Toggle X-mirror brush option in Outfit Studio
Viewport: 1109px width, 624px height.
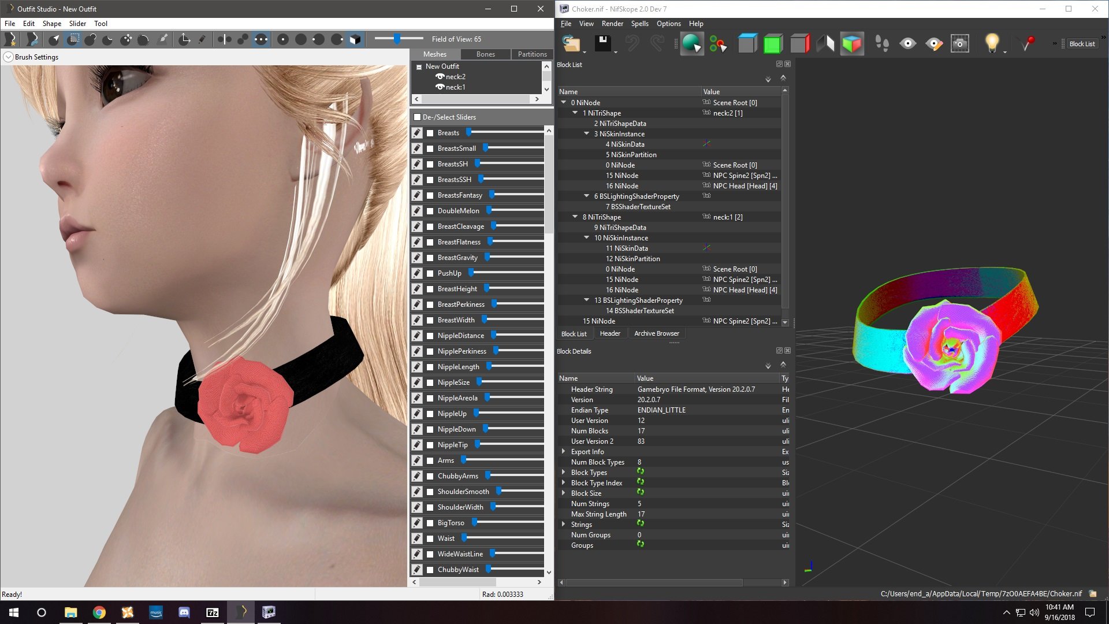pyautogui.click(x=224, y=39)
